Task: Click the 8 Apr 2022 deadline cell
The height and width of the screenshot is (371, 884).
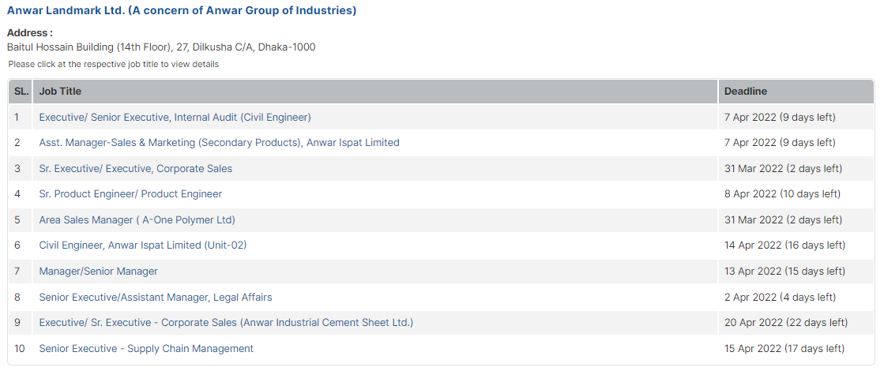Action: [x=781, y=194]
